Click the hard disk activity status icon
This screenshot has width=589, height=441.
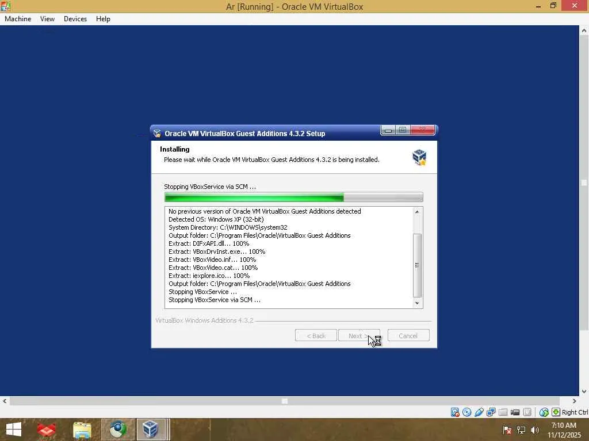455,412
